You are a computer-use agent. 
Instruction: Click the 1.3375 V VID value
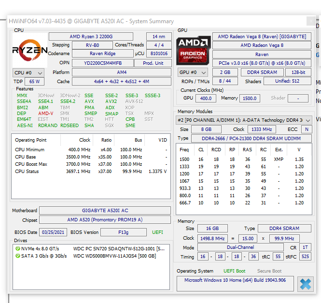point(158,172)
